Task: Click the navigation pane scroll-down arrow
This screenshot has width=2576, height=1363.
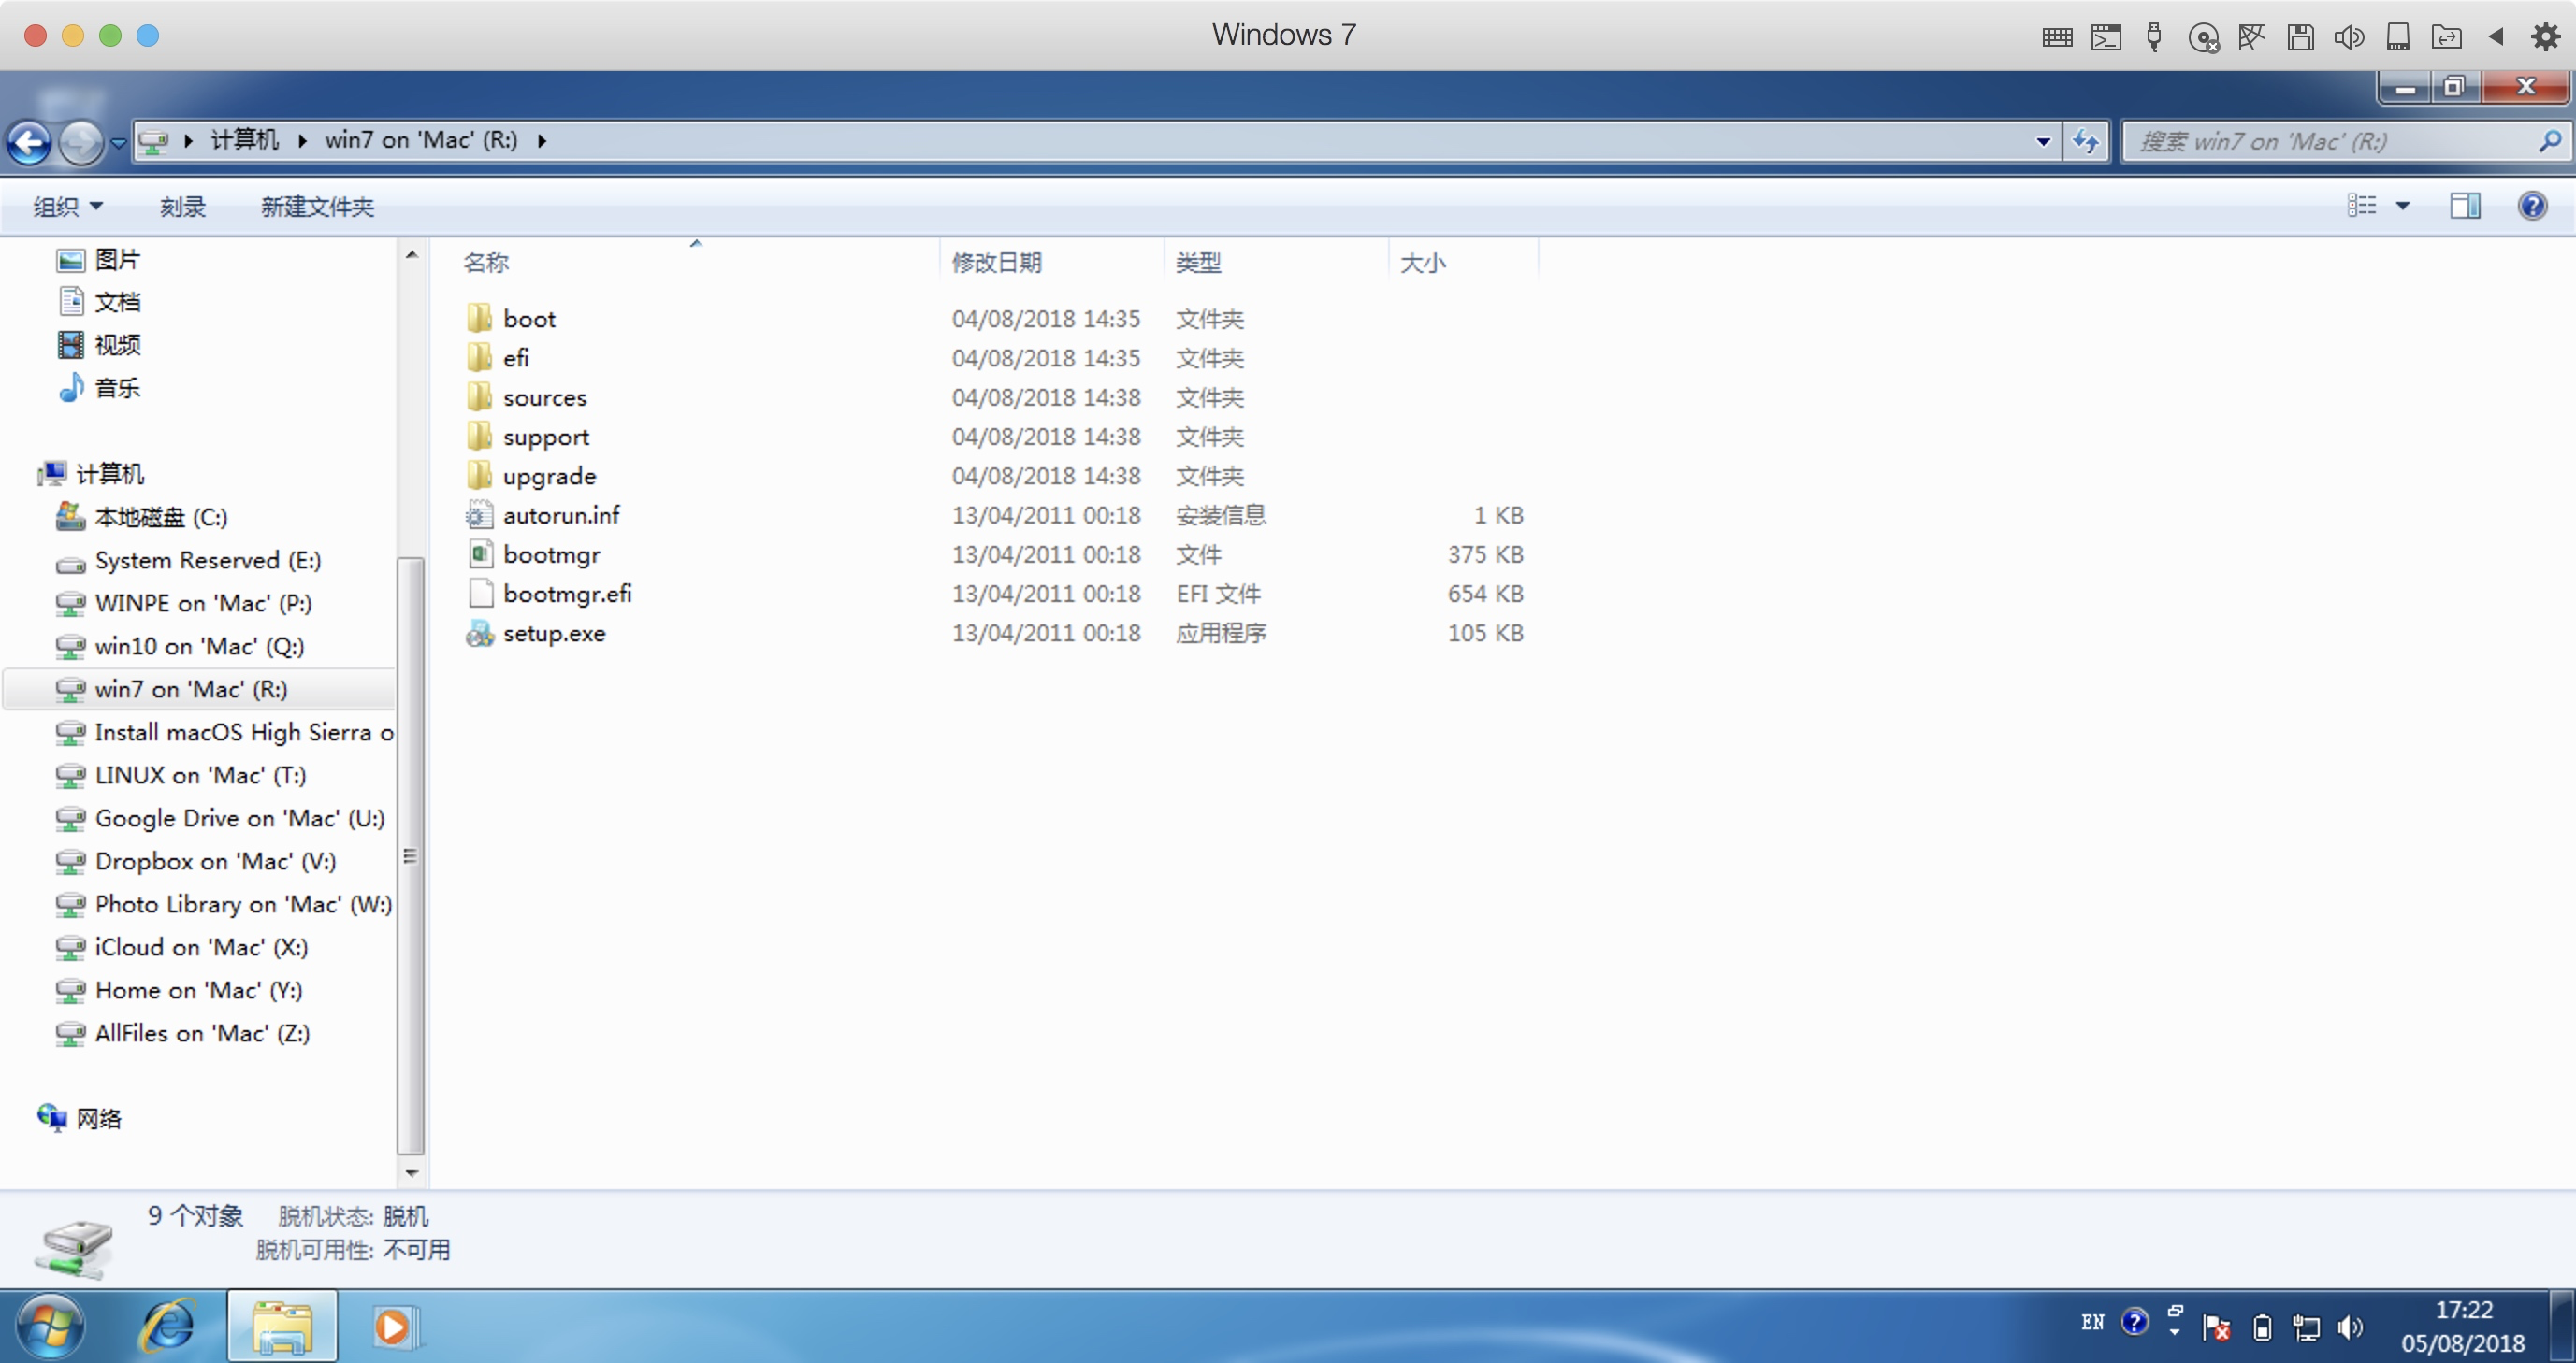Action: click(411, 1172)
